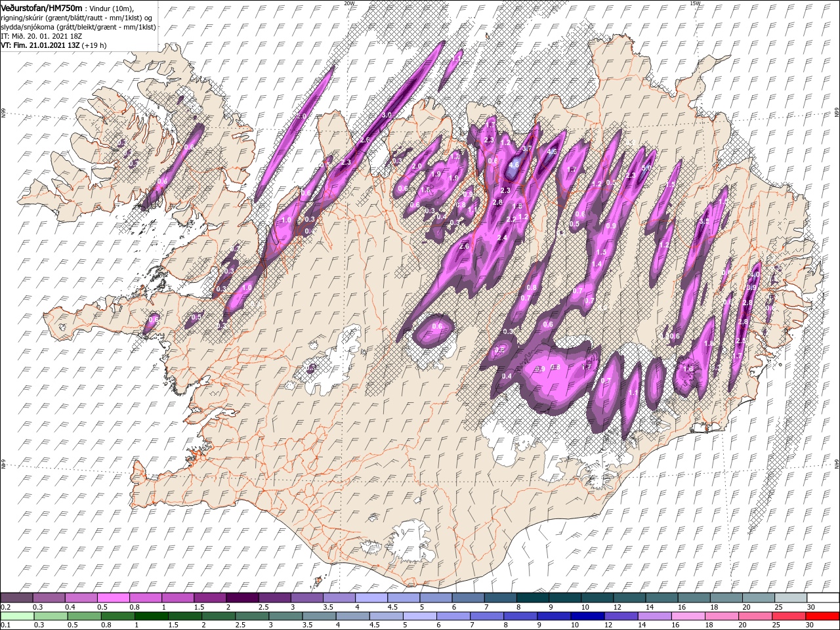Click the 2.5 swatch in the rain legend
Viewport: 840px width, 630px height.
coord(251,616)
